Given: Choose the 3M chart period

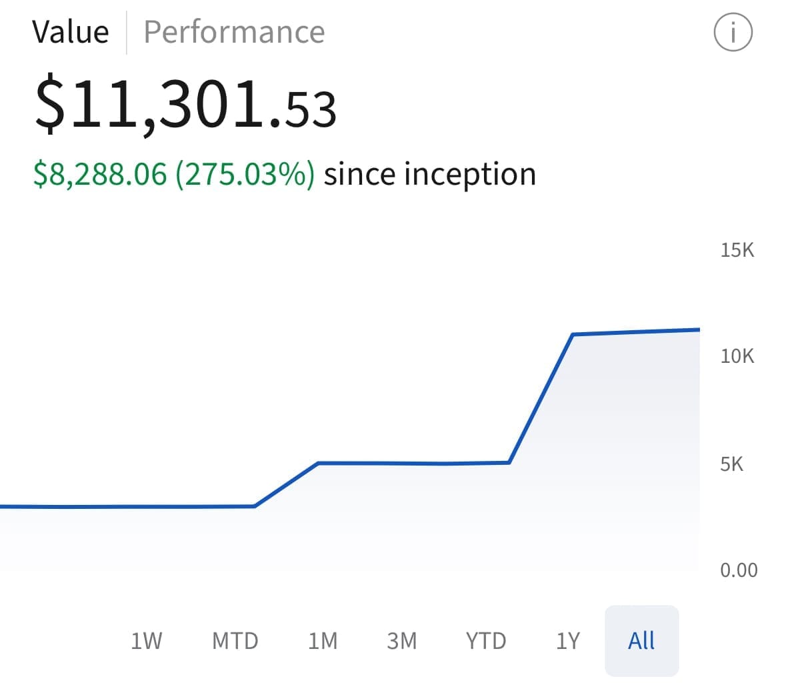Looking at the screenshot, I should coord(402,641).
